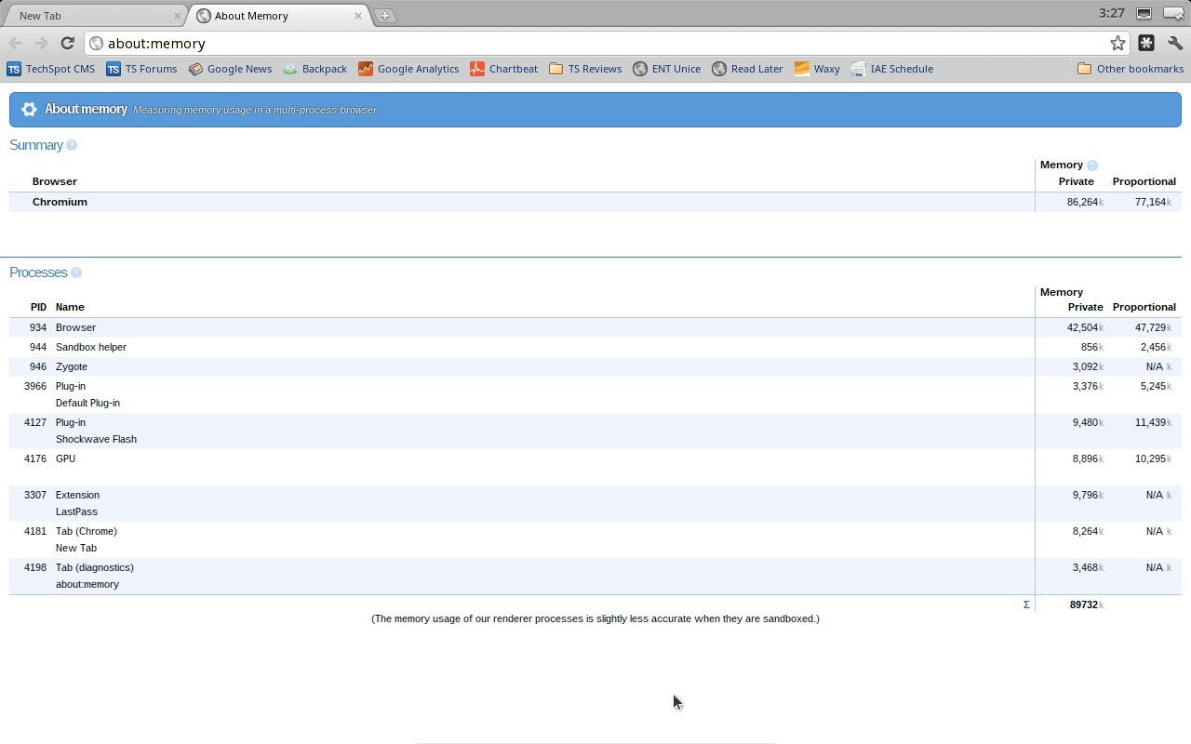
Task: Open ENT Unice bookmark
Action: (x=667, y=69)
